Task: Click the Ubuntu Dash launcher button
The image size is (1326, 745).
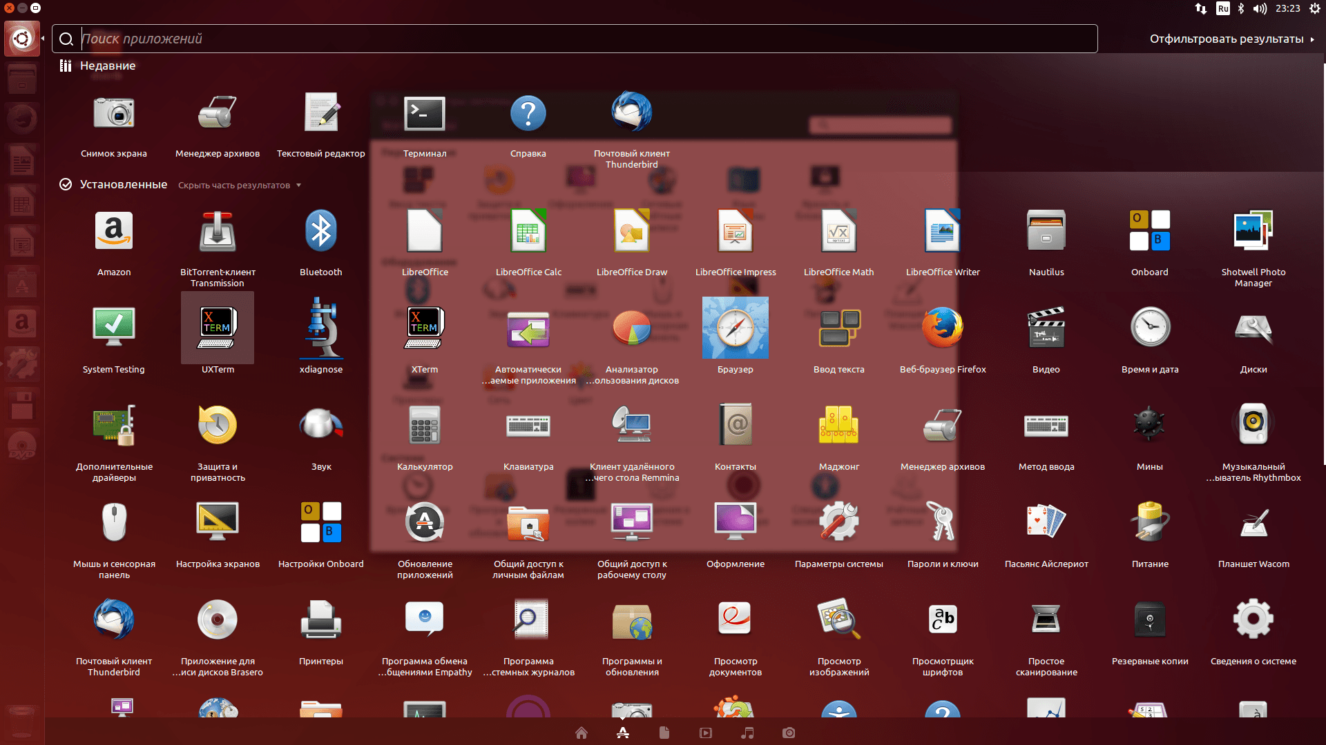Action: coord(22,39)
